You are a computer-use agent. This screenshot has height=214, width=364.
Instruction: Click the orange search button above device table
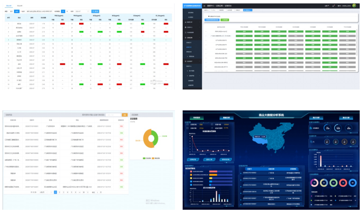[x=125, y=115]
